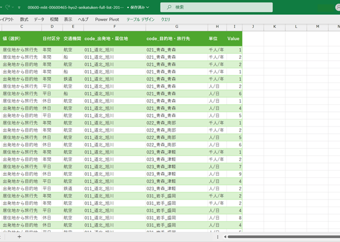Select column C header
This screenshot has width=340, height=242.
coord(22,26)
